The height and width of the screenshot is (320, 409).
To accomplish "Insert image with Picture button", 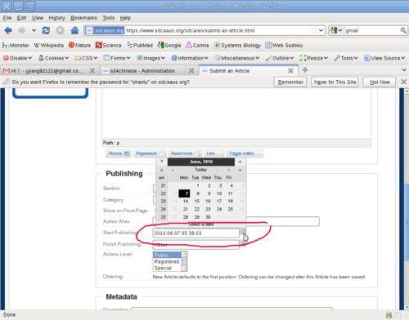I will 119,153.
